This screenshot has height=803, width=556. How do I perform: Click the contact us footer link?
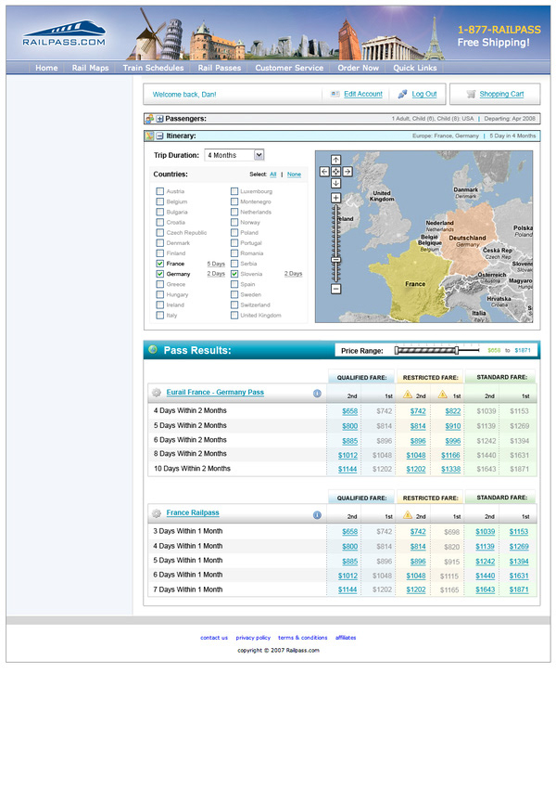click(x=214, y=638)
